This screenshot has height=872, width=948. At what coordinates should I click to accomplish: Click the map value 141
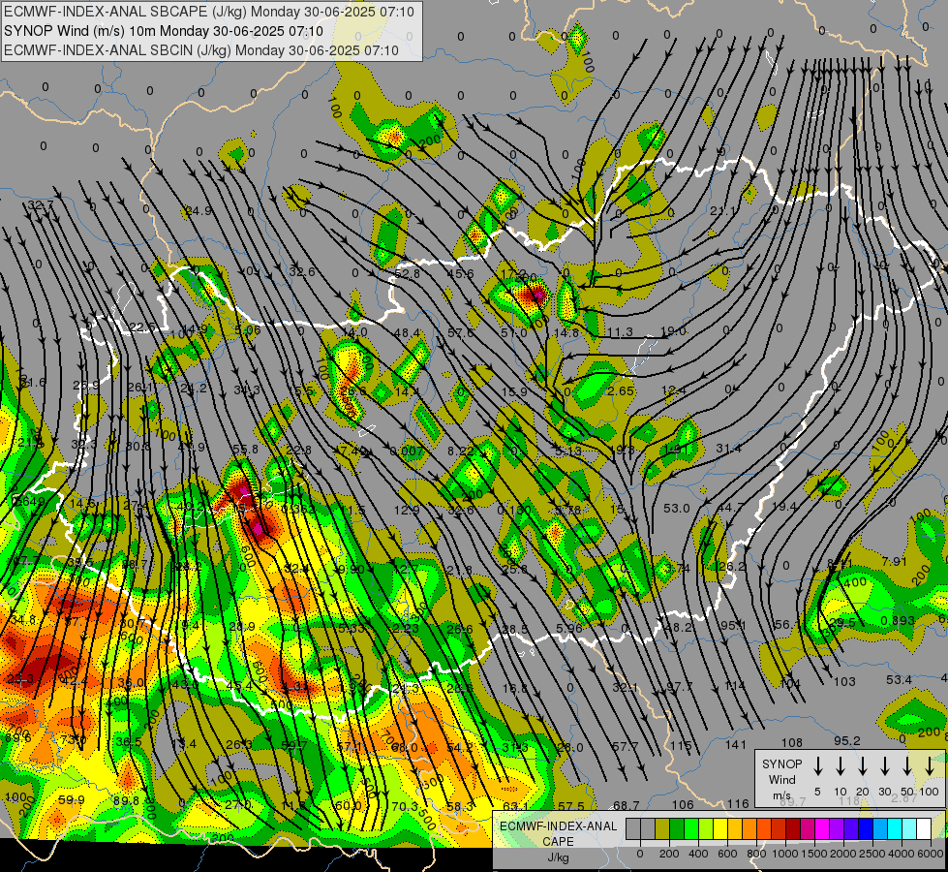(x=736, y=744)
